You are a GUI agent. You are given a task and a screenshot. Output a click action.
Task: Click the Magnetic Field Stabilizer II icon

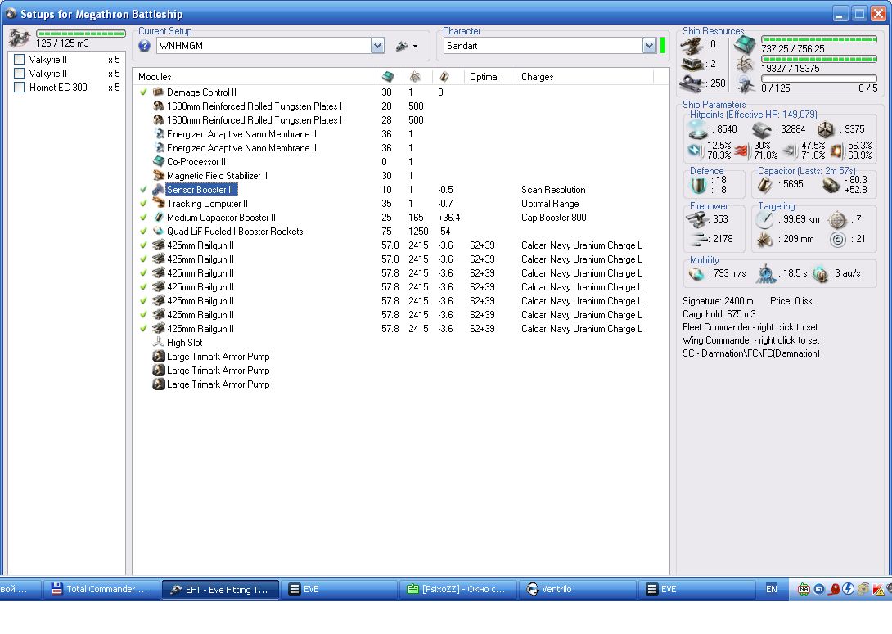pyautogui.click(x=159, y=176)
